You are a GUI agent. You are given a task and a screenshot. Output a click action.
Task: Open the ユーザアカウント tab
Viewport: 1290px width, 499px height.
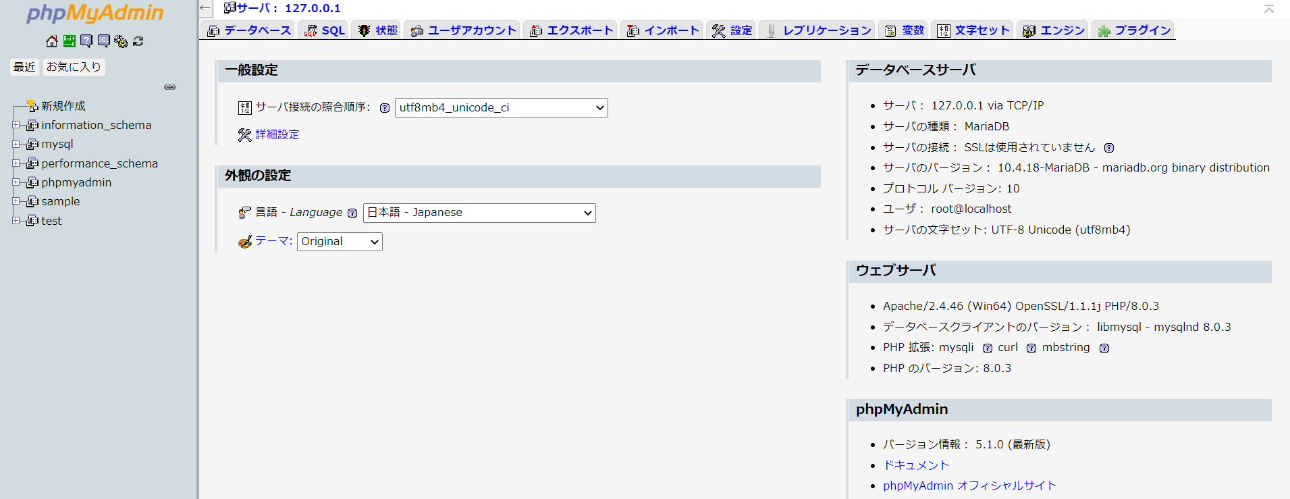point(462,30)
